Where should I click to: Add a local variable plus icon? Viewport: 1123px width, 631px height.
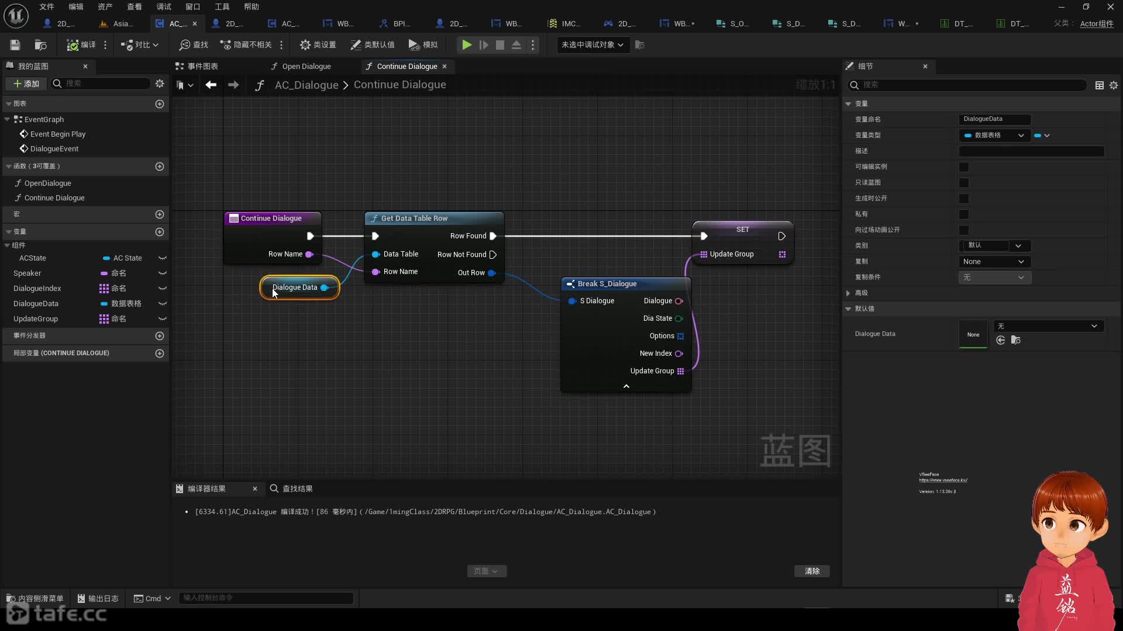tap(160, 353)
